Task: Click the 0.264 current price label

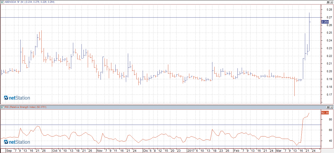Action: [325, 22]
